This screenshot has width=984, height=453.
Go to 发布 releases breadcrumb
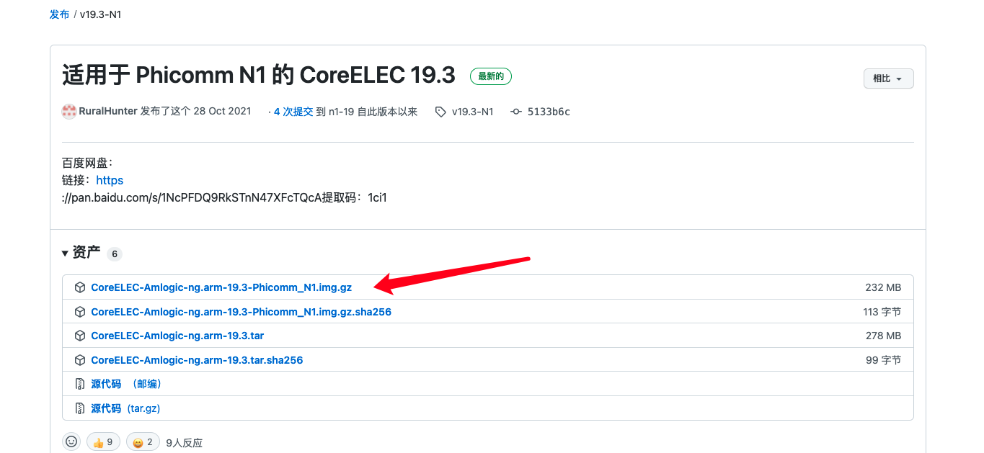(x=59, y=14)
